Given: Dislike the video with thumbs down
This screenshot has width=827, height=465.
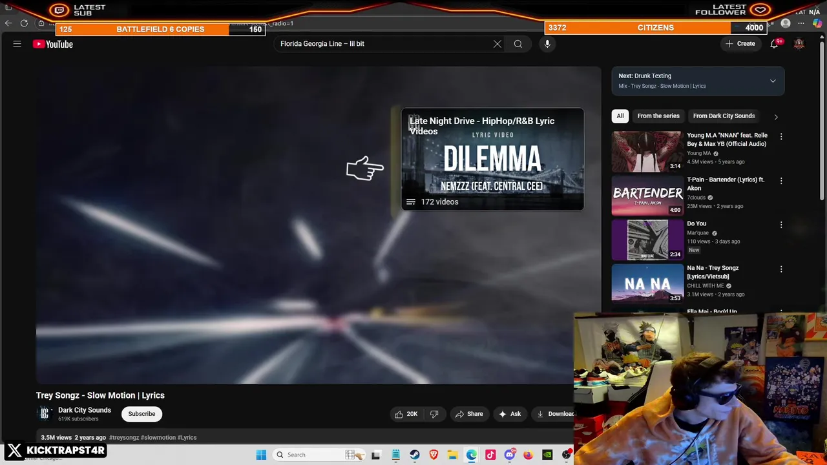Looking at the screenshot, I should (434, 414).
